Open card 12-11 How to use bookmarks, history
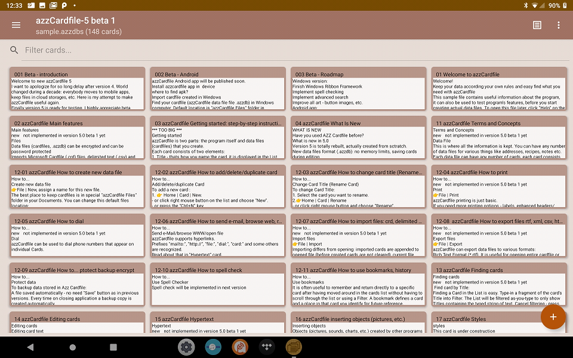Image resolution: width=573 pixels, height=358 pixels. click(359, 284)
